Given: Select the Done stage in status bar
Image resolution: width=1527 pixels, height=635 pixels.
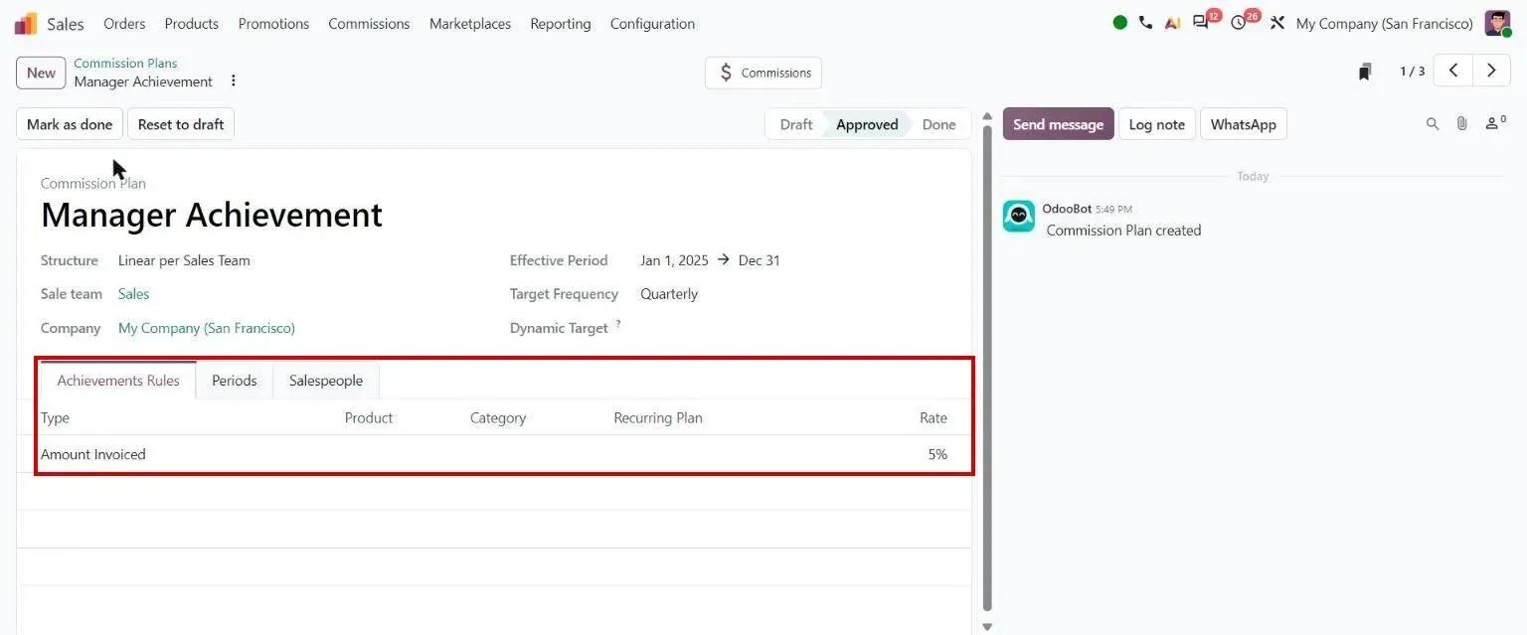Looking at the screenshot, I should [938, 124].
